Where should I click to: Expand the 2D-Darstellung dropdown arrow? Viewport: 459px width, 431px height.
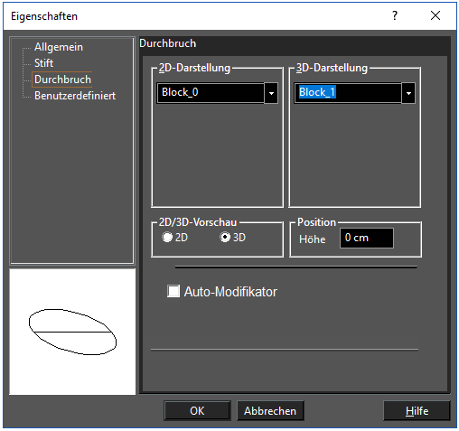[271, 93]
